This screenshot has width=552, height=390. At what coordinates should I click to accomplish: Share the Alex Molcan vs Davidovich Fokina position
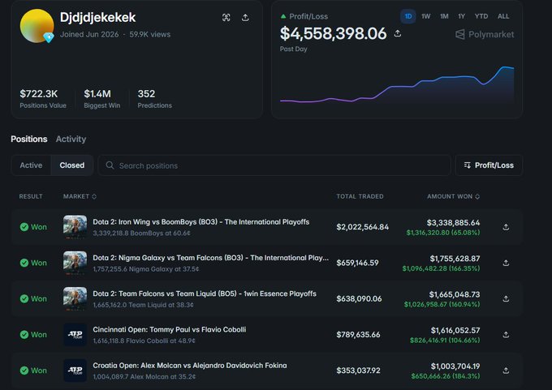point(506,371)
